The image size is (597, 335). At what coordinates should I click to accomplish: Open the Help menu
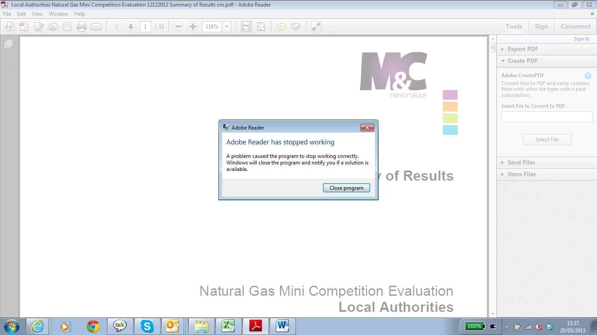80,14
